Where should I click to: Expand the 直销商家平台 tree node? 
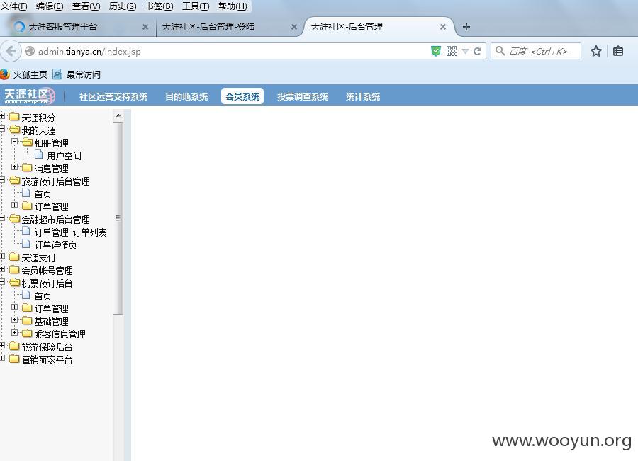point(2,358)
